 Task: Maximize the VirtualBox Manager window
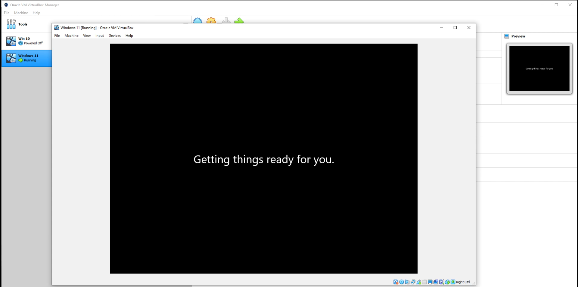click(x=556, y=5)
